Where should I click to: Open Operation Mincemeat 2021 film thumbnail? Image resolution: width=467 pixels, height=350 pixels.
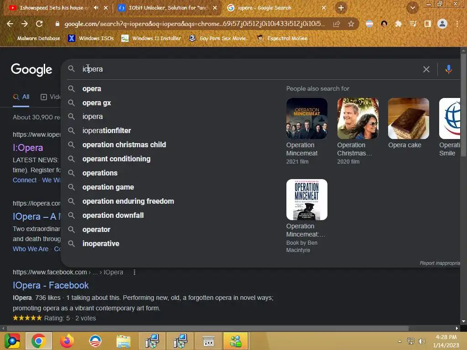tap(307, 118)
